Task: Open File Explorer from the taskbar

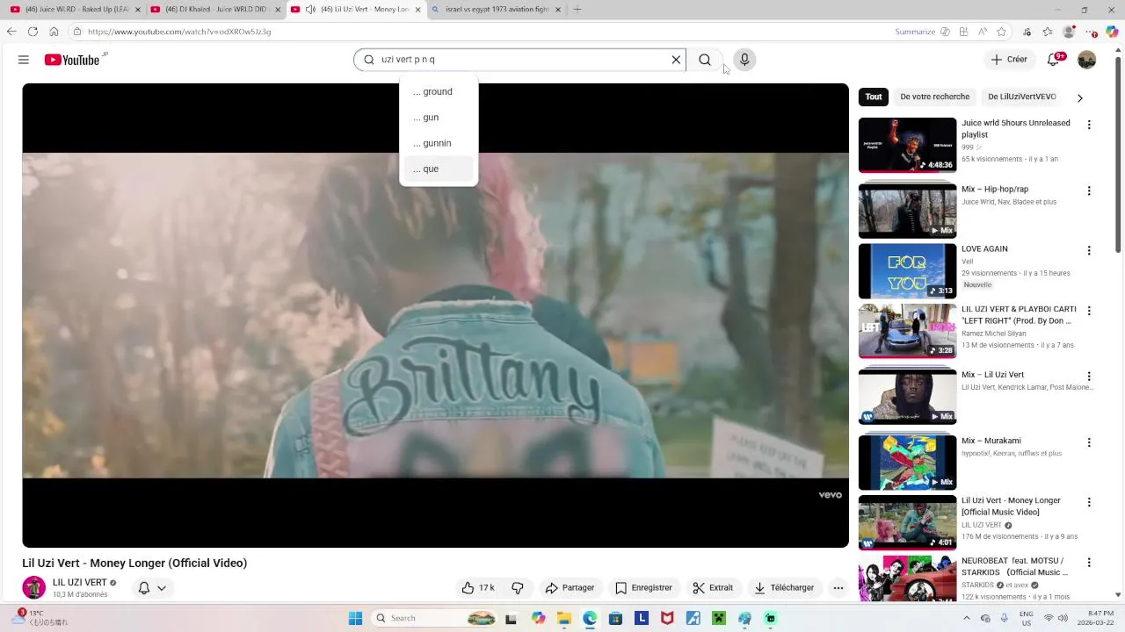Action: pos(563,618)
